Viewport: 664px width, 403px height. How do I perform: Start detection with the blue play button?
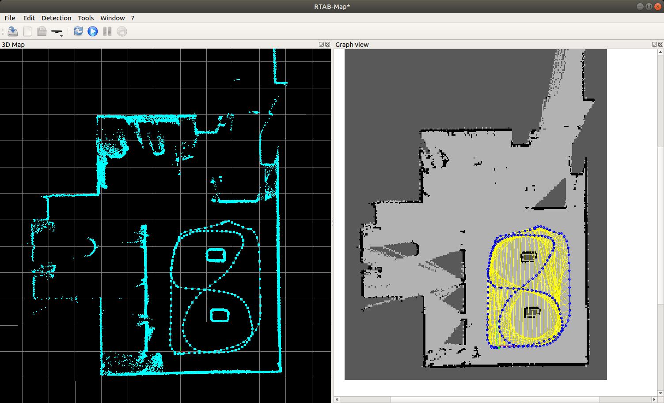point(93,31)
